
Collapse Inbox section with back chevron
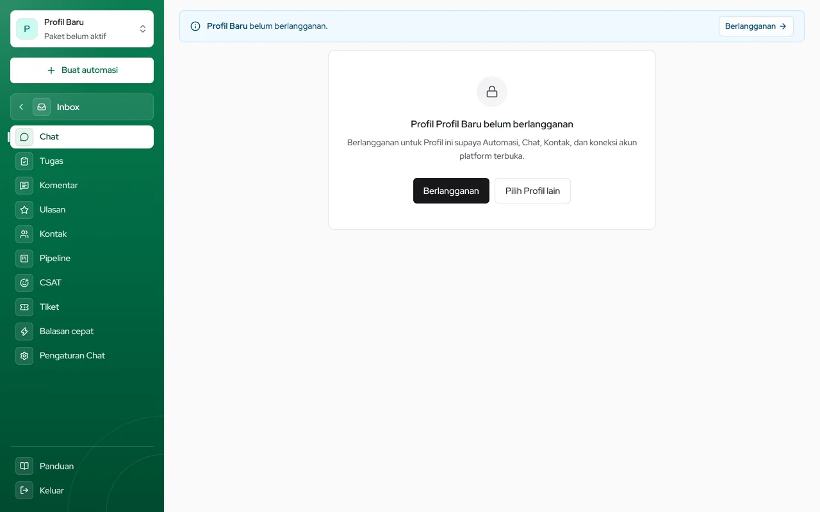click(x=21, y=107)
